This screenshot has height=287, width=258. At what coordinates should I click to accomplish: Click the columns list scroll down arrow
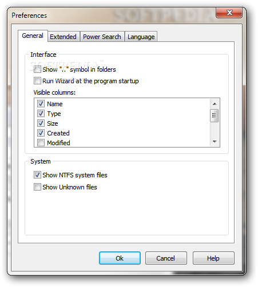click(215, 142)
